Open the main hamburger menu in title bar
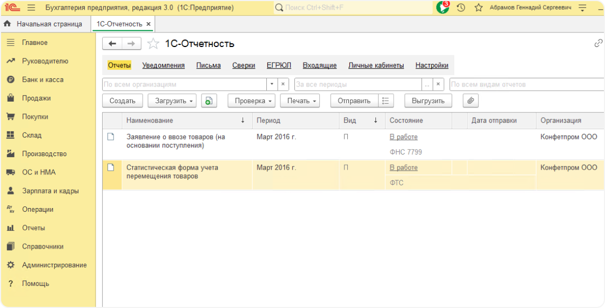Screen dimensions: 605x308 coord(32,8)
